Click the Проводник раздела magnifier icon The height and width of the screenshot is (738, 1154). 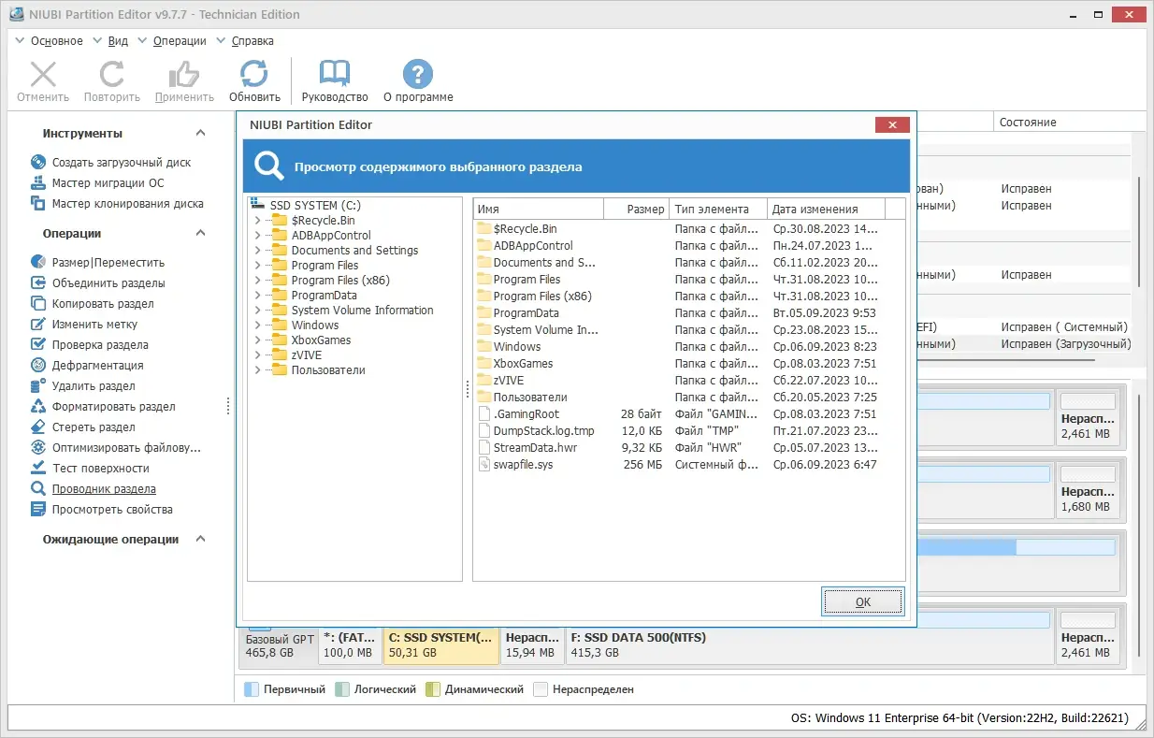38,488
